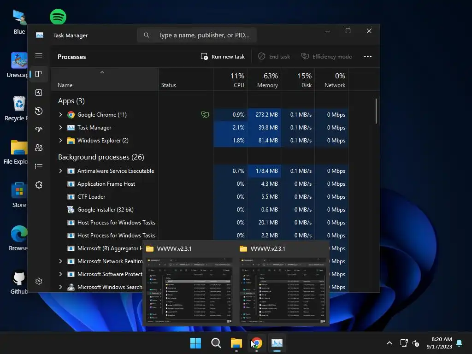
Task: Click the search magnifier icon in Task Manager
Action: click(146, 35)
